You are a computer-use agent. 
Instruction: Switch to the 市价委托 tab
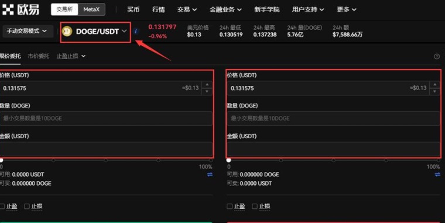[x=38, y=56]
